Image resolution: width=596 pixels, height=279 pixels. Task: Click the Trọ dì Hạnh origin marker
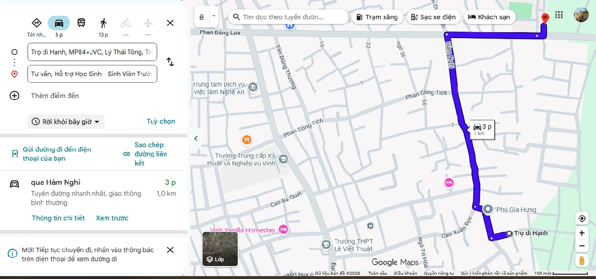[x=509, y=233]
